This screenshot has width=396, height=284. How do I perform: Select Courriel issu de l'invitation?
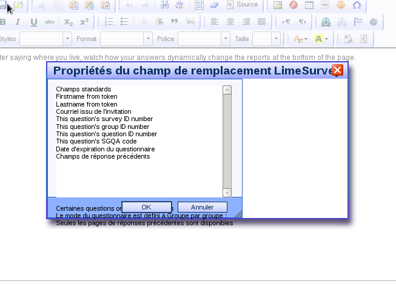click(x=94, y=111)
